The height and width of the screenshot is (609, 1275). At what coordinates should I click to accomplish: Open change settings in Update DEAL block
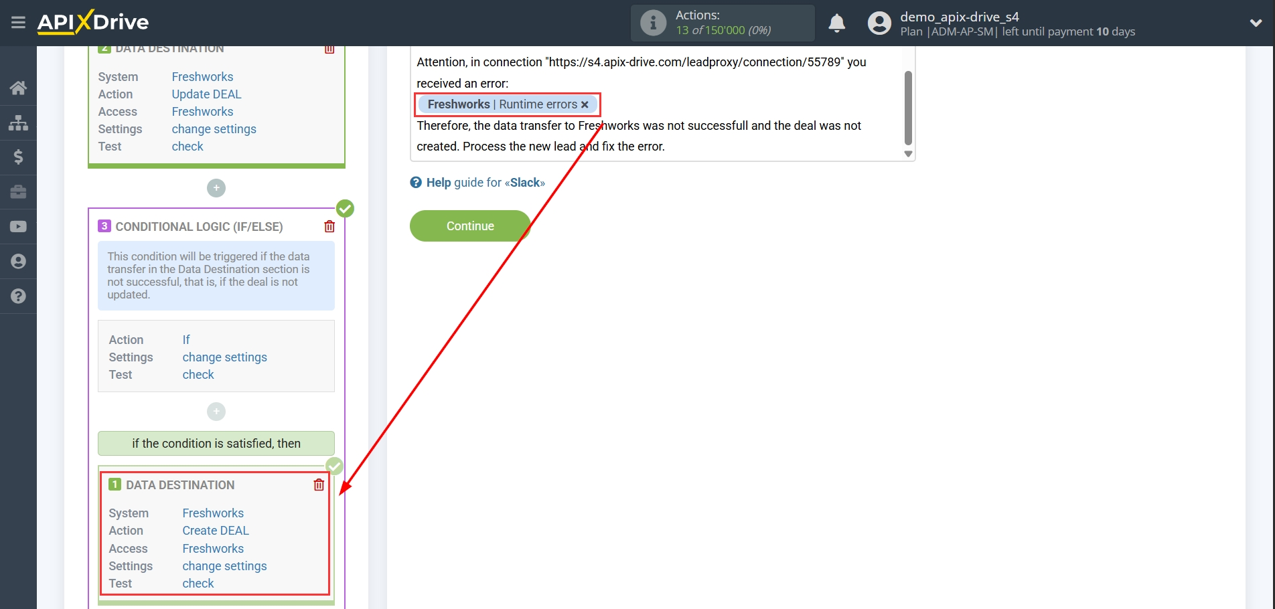pos(214,129)
